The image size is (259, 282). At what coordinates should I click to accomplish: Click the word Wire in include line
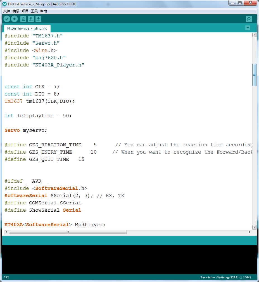[x=41, y=50]
